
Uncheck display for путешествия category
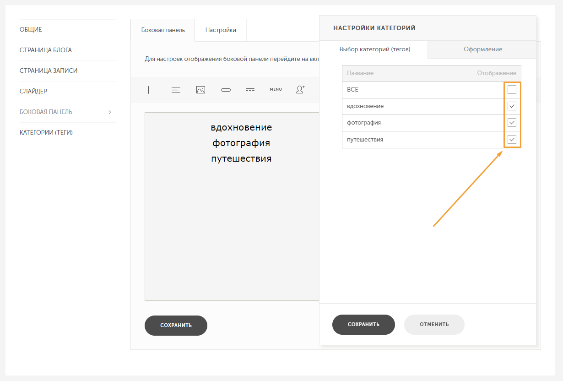(512, 139)
